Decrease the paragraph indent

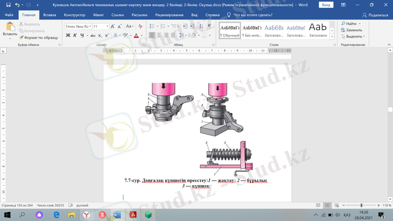(x=185, y=27)
